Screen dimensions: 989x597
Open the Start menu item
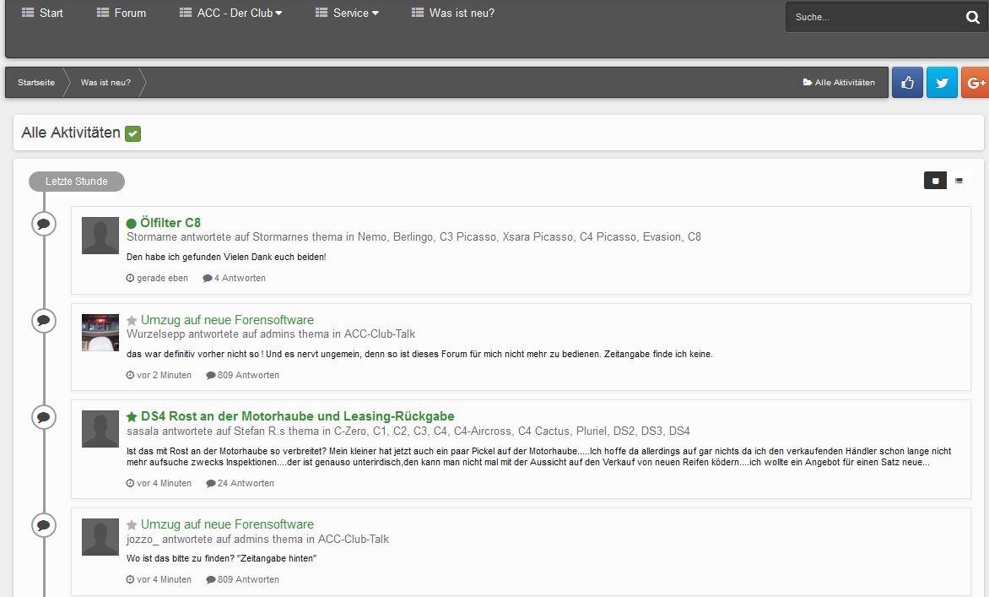pos(42,13)
